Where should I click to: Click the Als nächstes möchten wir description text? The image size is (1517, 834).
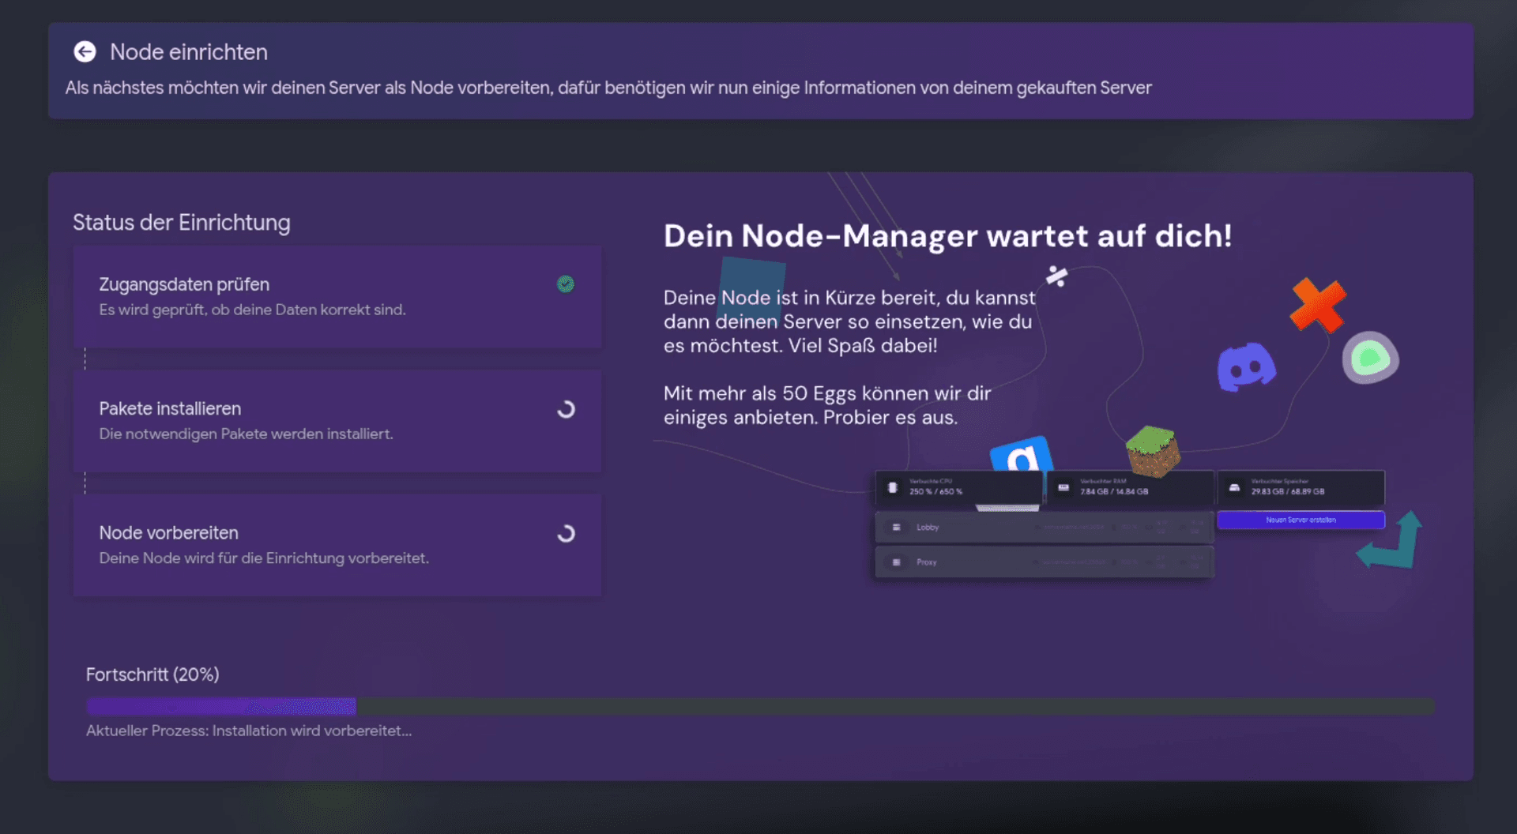(608, 88)
